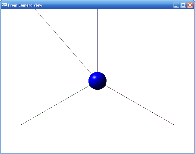Click the upper end of the black diagonal line
195x154 pixels.
pyautogui.click(x=35, y=10)
